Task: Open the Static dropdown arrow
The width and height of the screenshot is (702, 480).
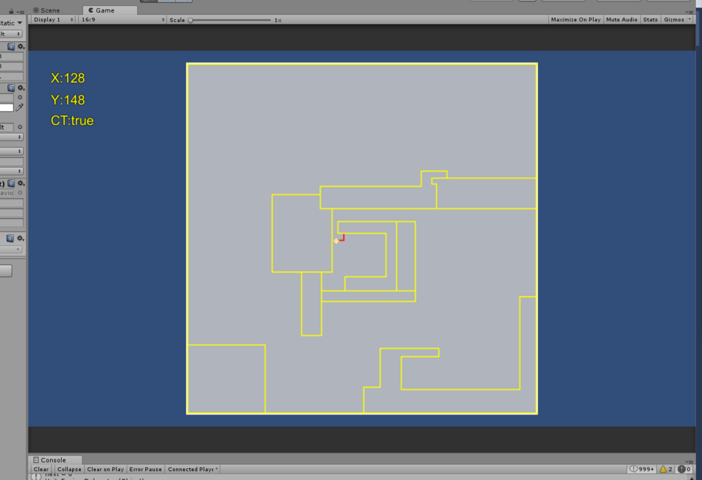Action: 20,23
